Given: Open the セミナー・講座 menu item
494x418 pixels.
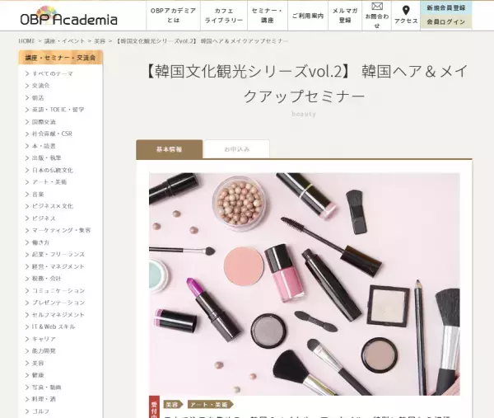Looking at the screenshot, I should pyautogui.click(x=267, y=16).
